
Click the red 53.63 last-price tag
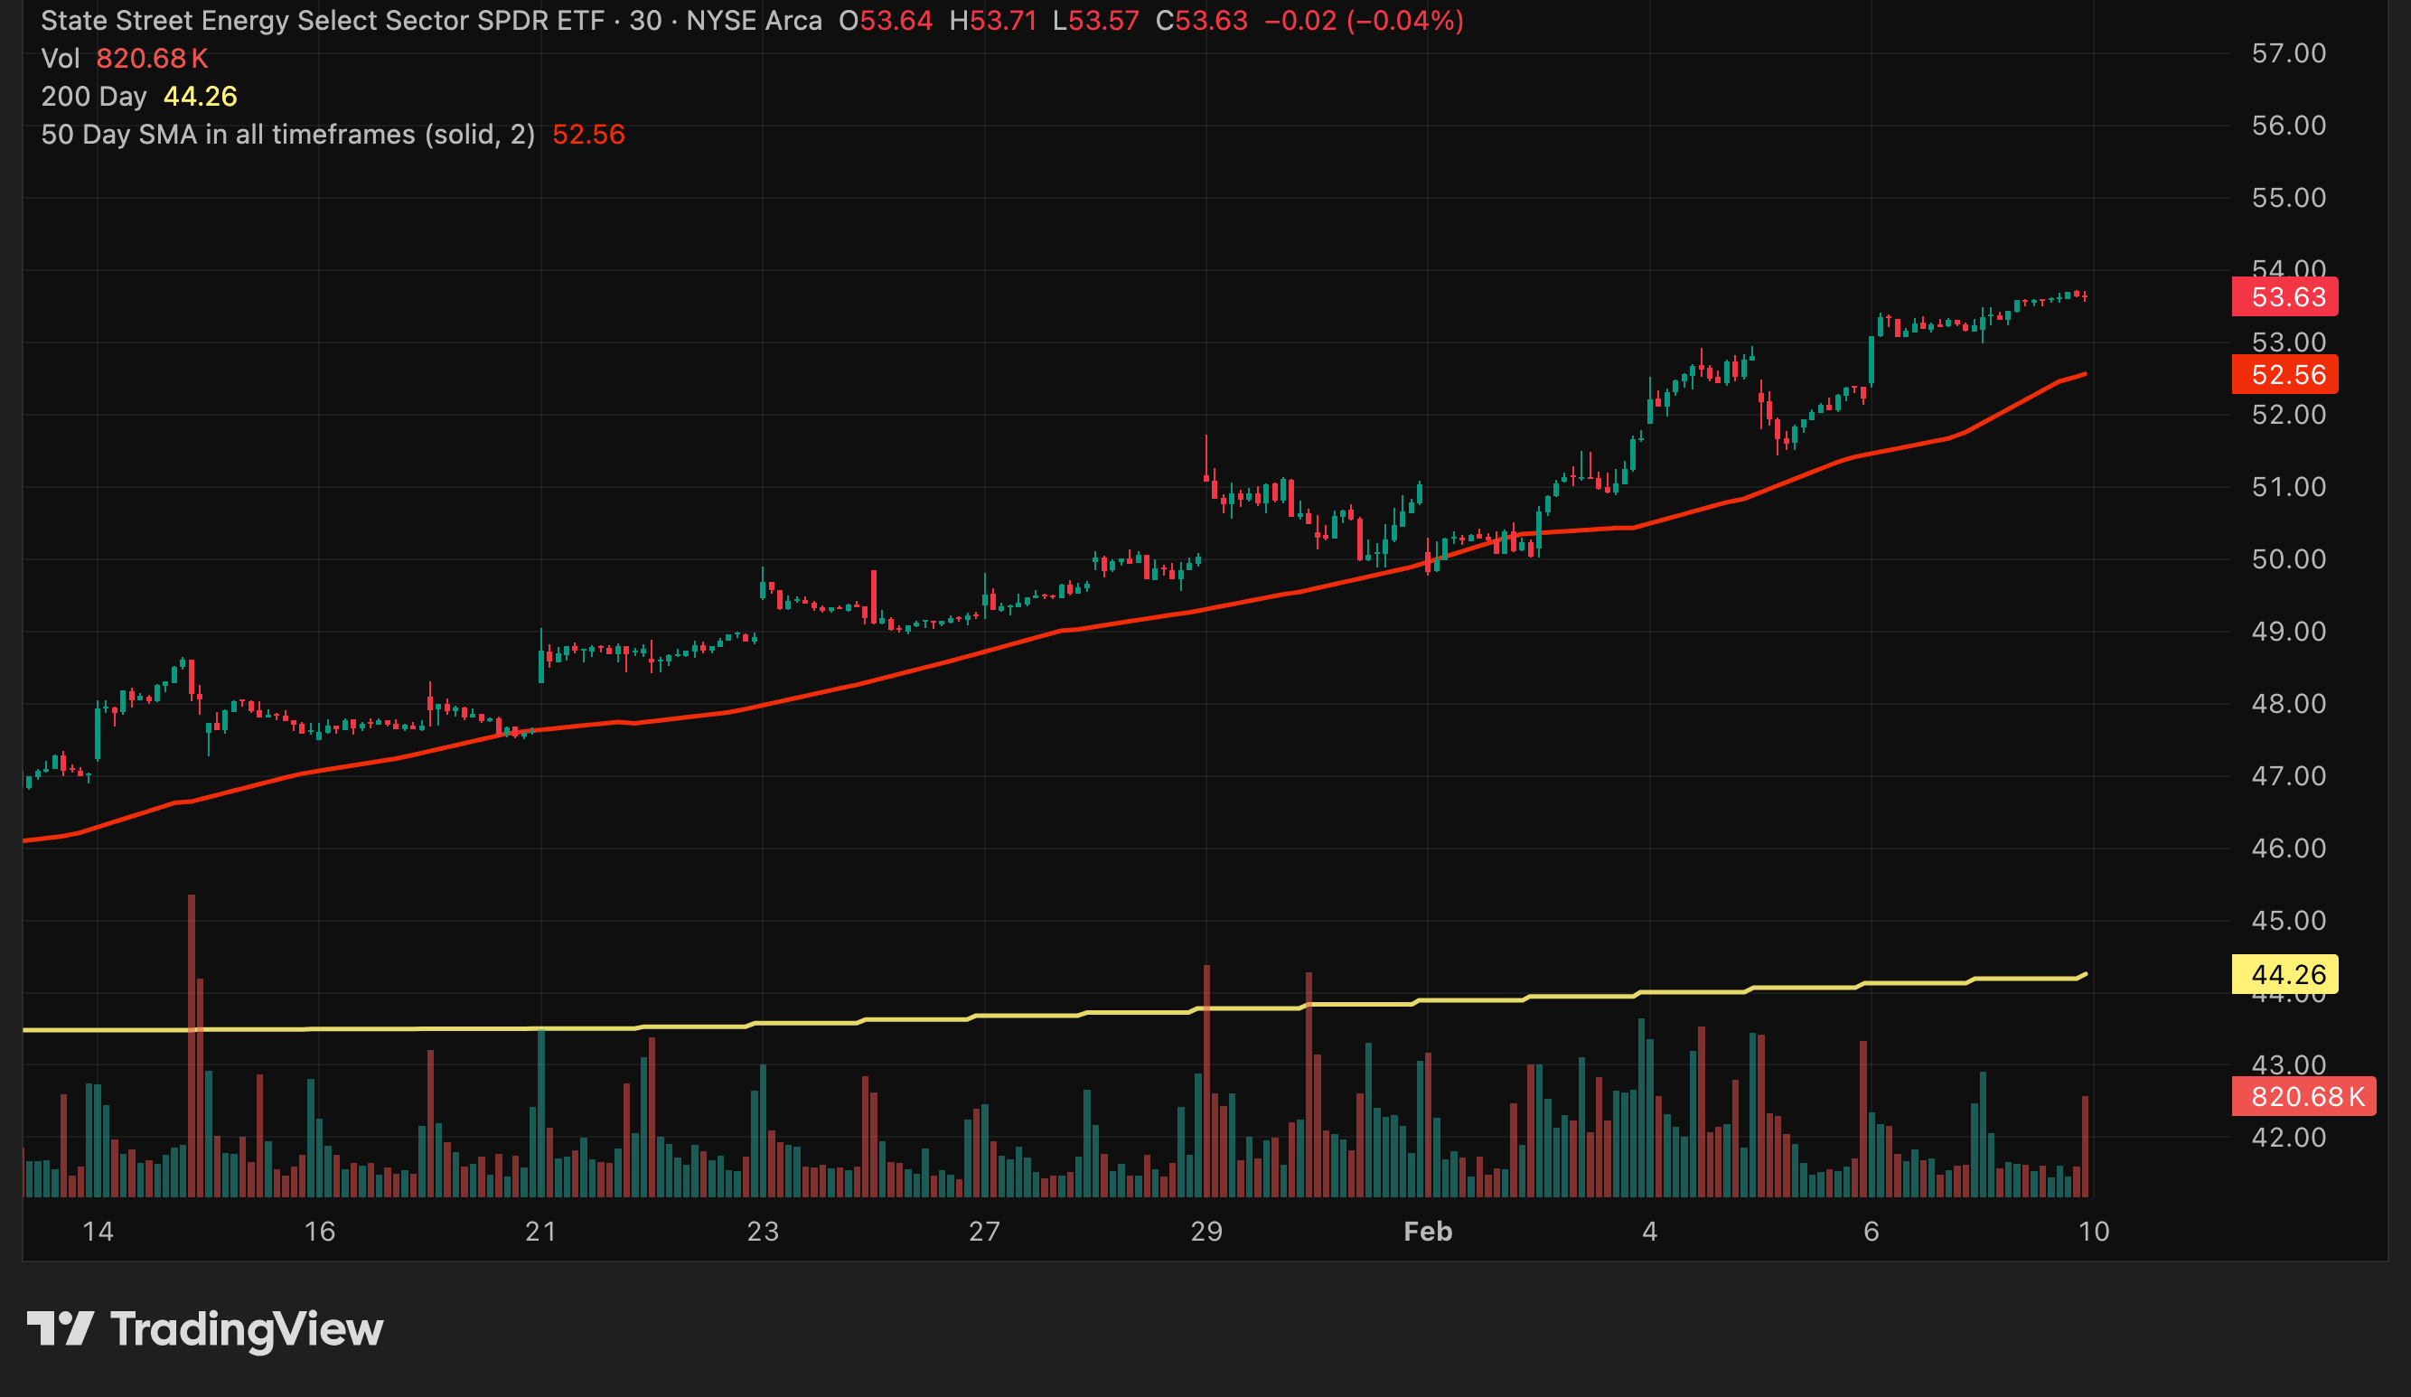tap(2284, 297)
